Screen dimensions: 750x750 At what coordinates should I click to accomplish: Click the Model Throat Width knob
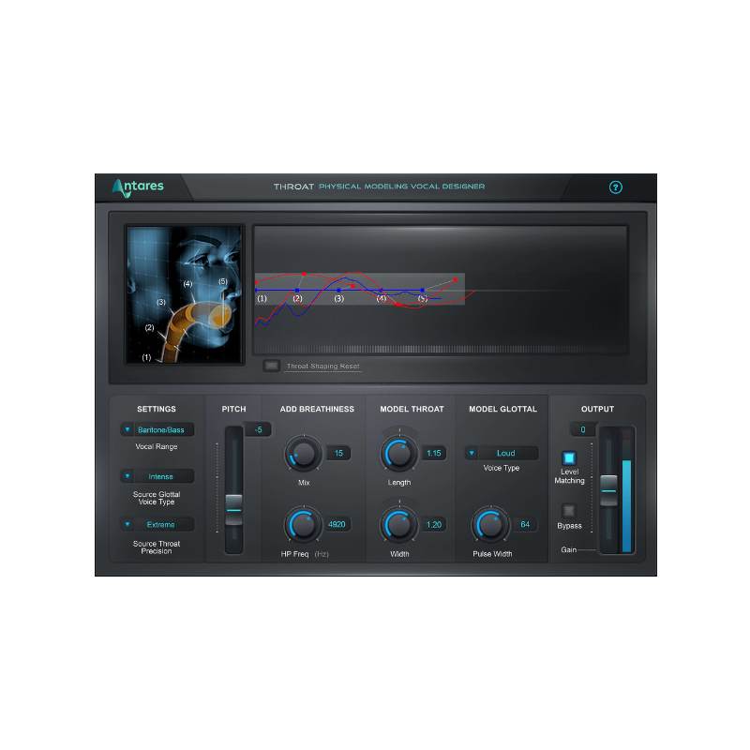point(399,525)
